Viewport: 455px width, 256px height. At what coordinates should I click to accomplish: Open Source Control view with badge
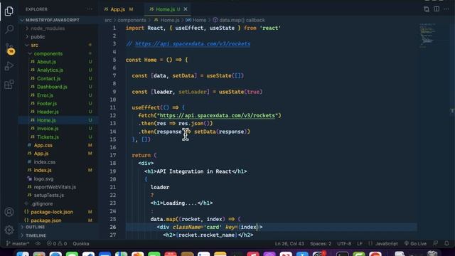point(9,48)
